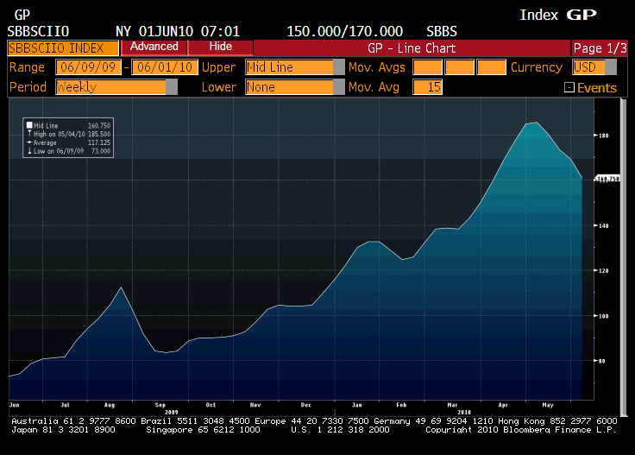Open the Currency USD dropdown

pos(611,67)
